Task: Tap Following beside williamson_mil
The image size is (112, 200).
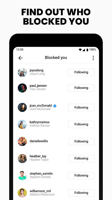Action: click(81, 193)
